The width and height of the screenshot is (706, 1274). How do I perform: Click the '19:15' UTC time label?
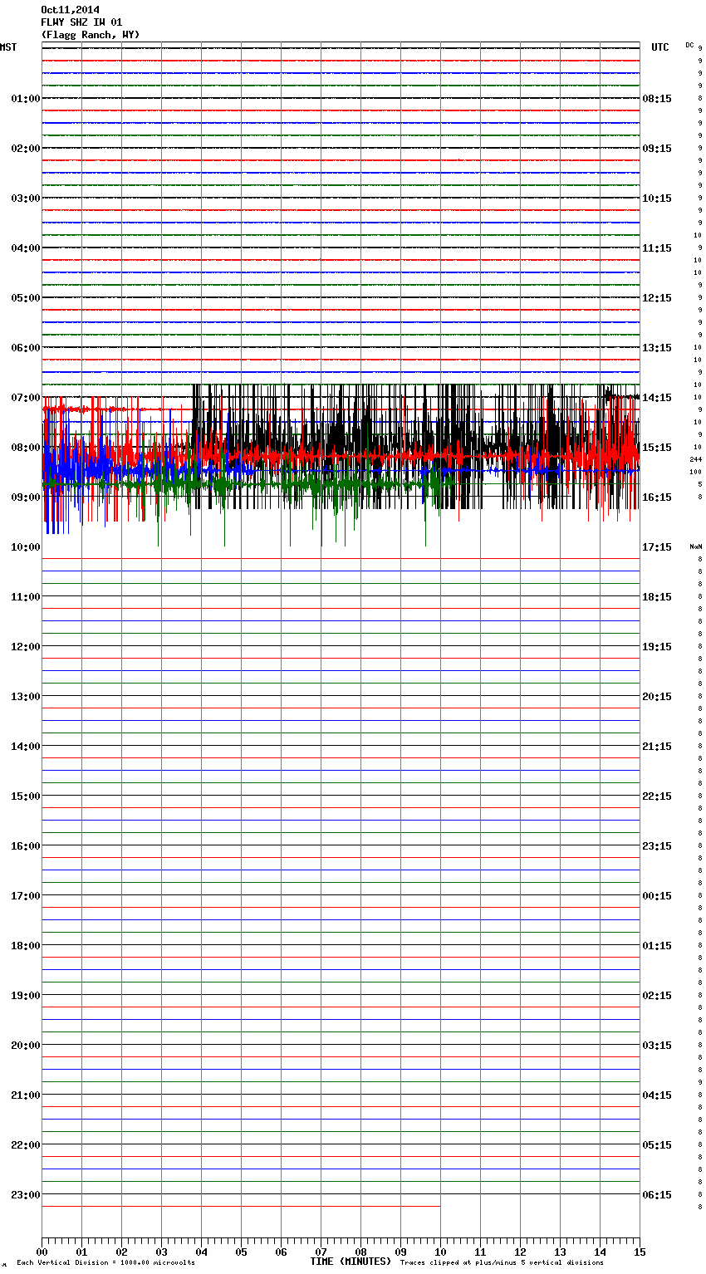[657, 647]
